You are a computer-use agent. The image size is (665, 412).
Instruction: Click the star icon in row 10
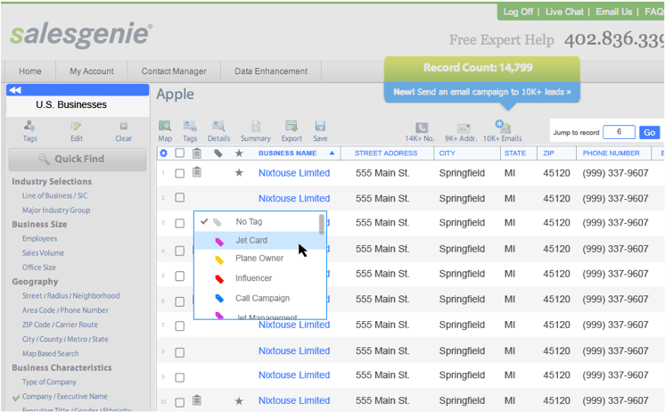tap(239, 401)
